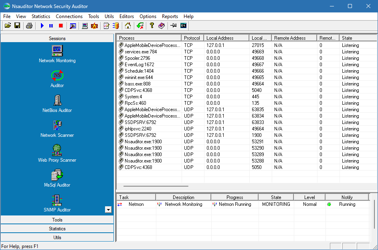Expand the Statistics panel in the sidebar
Screen dimensions: 378x250
tap(57, 228)
